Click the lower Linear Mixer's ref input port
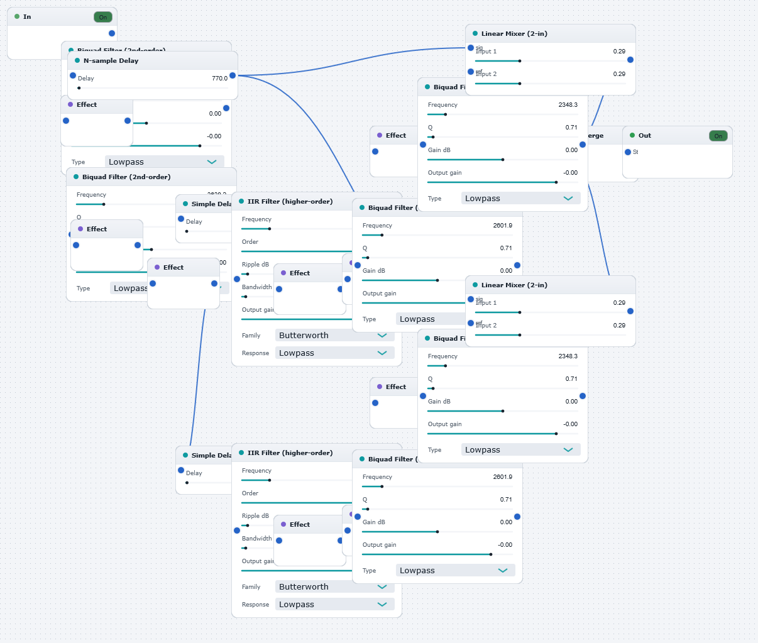Screen dimensions: 758x643 [471, 323]
